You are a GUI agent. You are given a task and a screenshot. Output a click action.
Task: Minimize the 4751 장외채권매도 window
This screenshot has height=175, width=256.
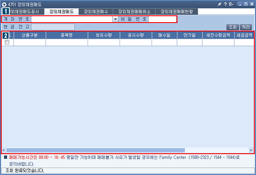[240, 4]
